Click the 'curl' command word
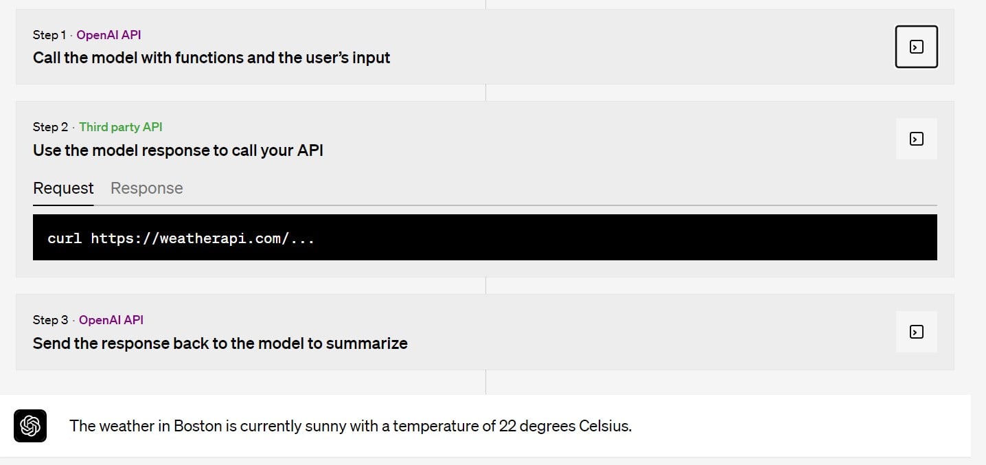Viewport: 986px width, 465px height. point(65,239)
